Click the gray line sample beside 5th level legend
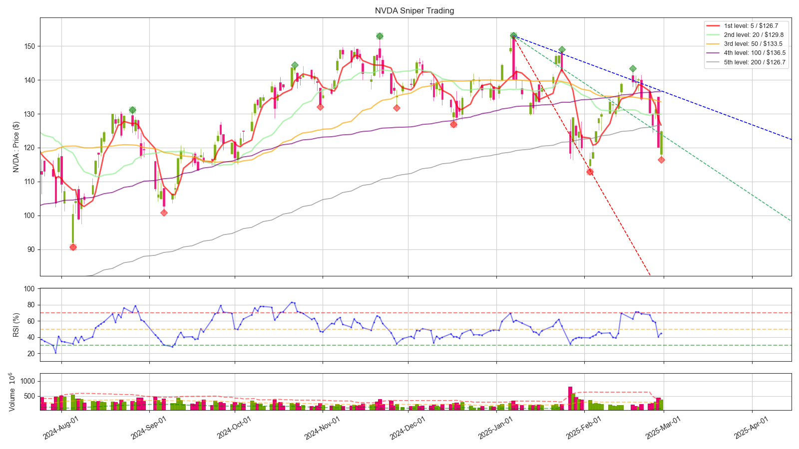Viewport: 799px width, 449px height. coord(713,62)
